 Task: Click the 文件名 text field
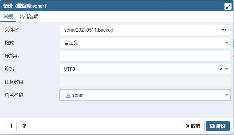(138, 30)
